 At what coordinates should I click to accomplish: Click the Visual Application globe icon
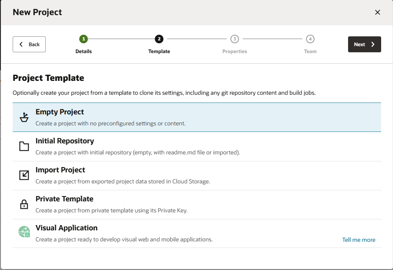point(24,232)
